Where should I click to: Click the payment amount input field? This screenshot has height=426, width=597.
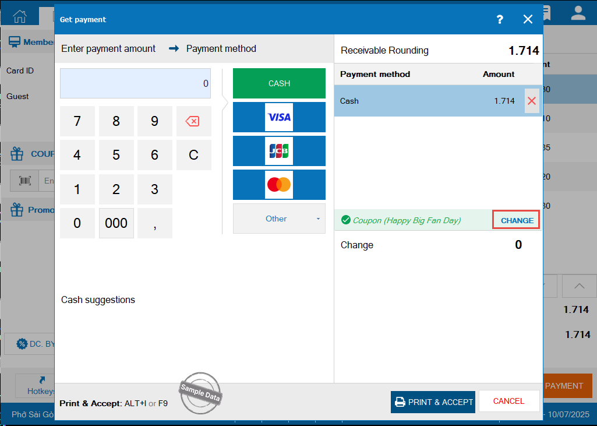coord(135,83)
